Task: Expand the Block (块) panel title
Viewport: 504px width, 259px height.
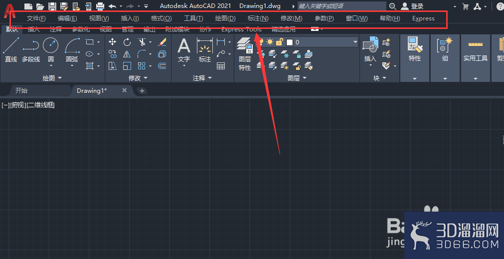Action: [379, 78]
